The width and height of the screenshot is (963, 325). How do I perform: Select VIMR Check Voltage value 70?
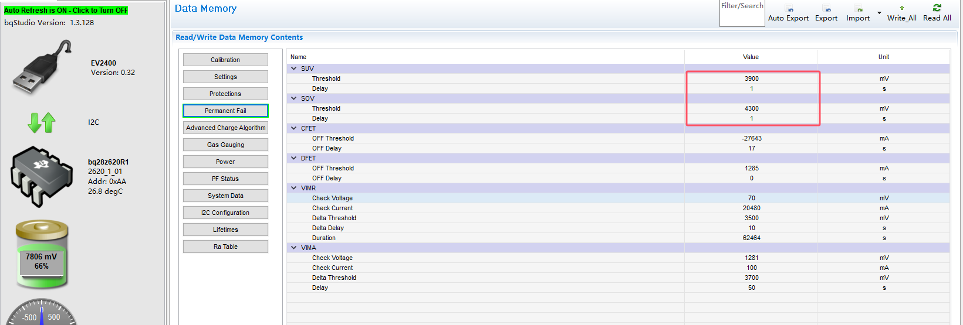click(751, 198)
